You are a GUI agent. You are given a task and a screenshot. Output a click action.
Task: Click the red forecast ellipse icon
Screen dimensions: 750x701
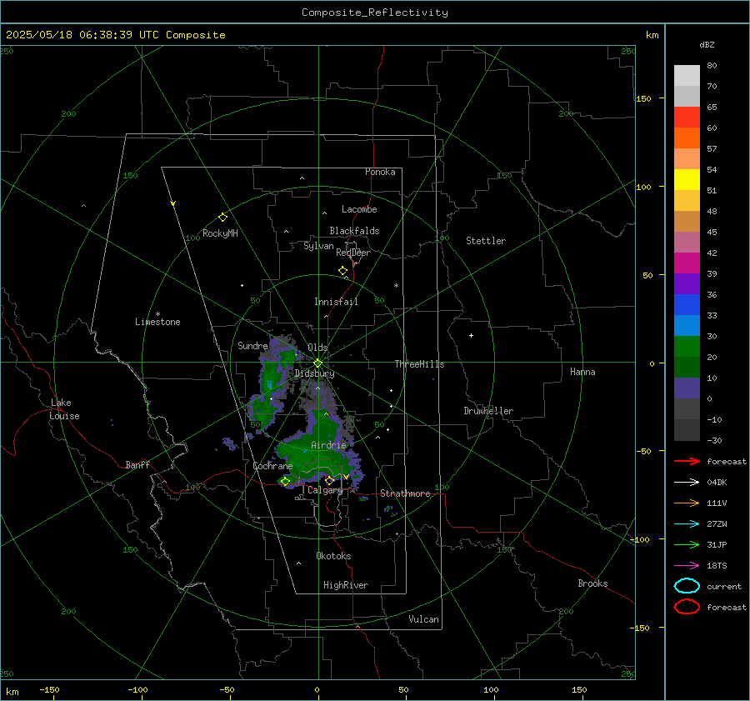tap(687, 607)
